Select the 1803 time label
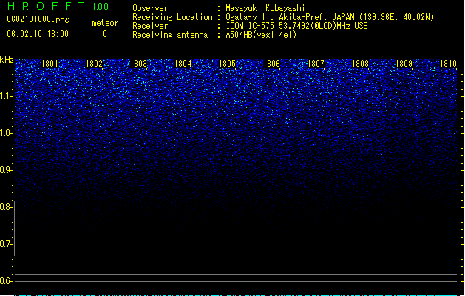465x296 pixels. point(138,64)
